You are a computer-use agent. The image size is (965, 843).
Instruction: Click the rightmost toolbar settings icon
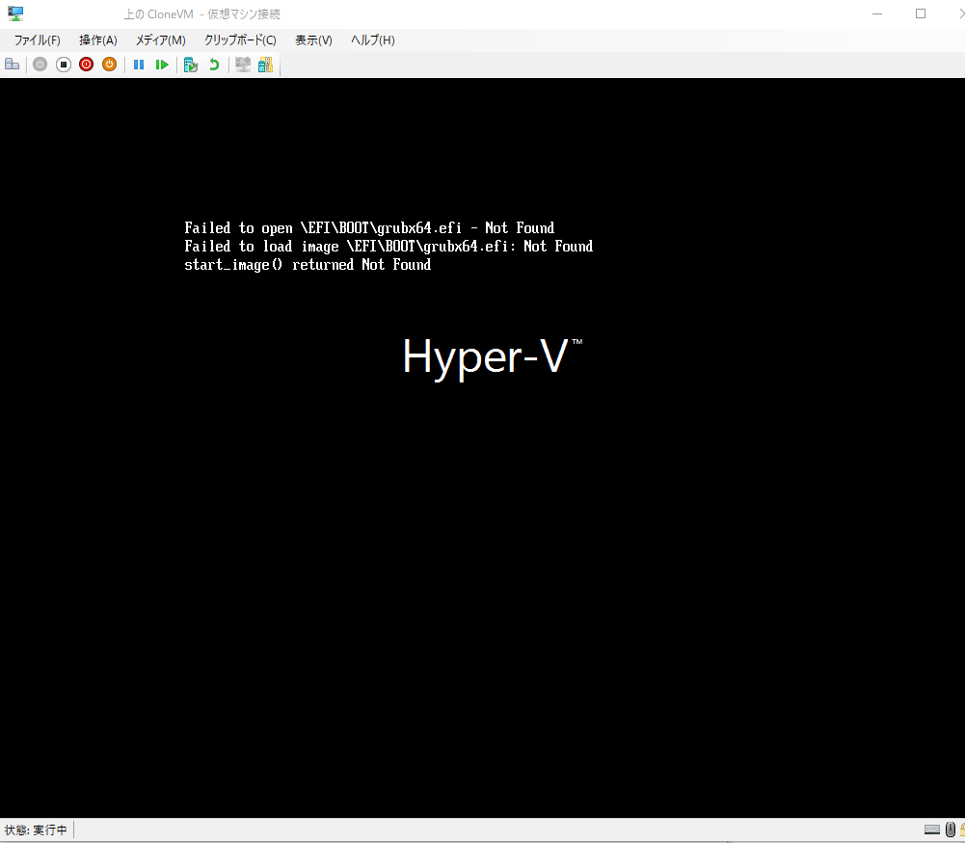tap(265, 64)
